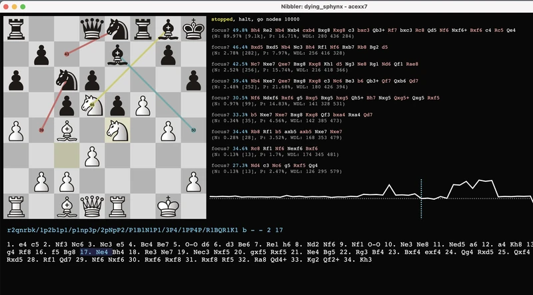Click the 'focus?' link on 49.8% line

click(x=222, y=30)
